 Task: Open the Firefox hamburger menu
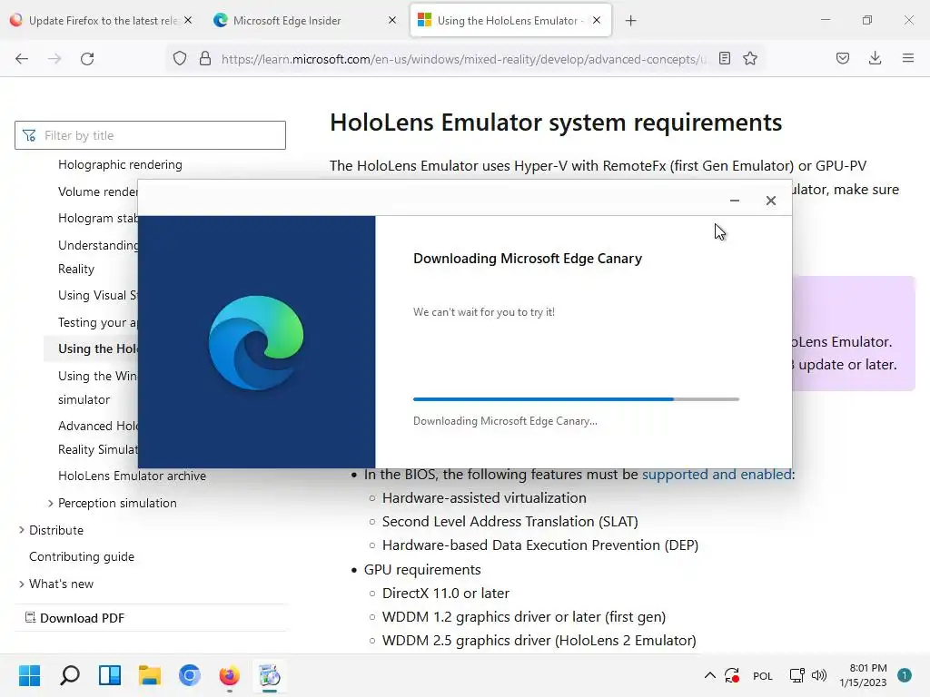coord(908,58)
